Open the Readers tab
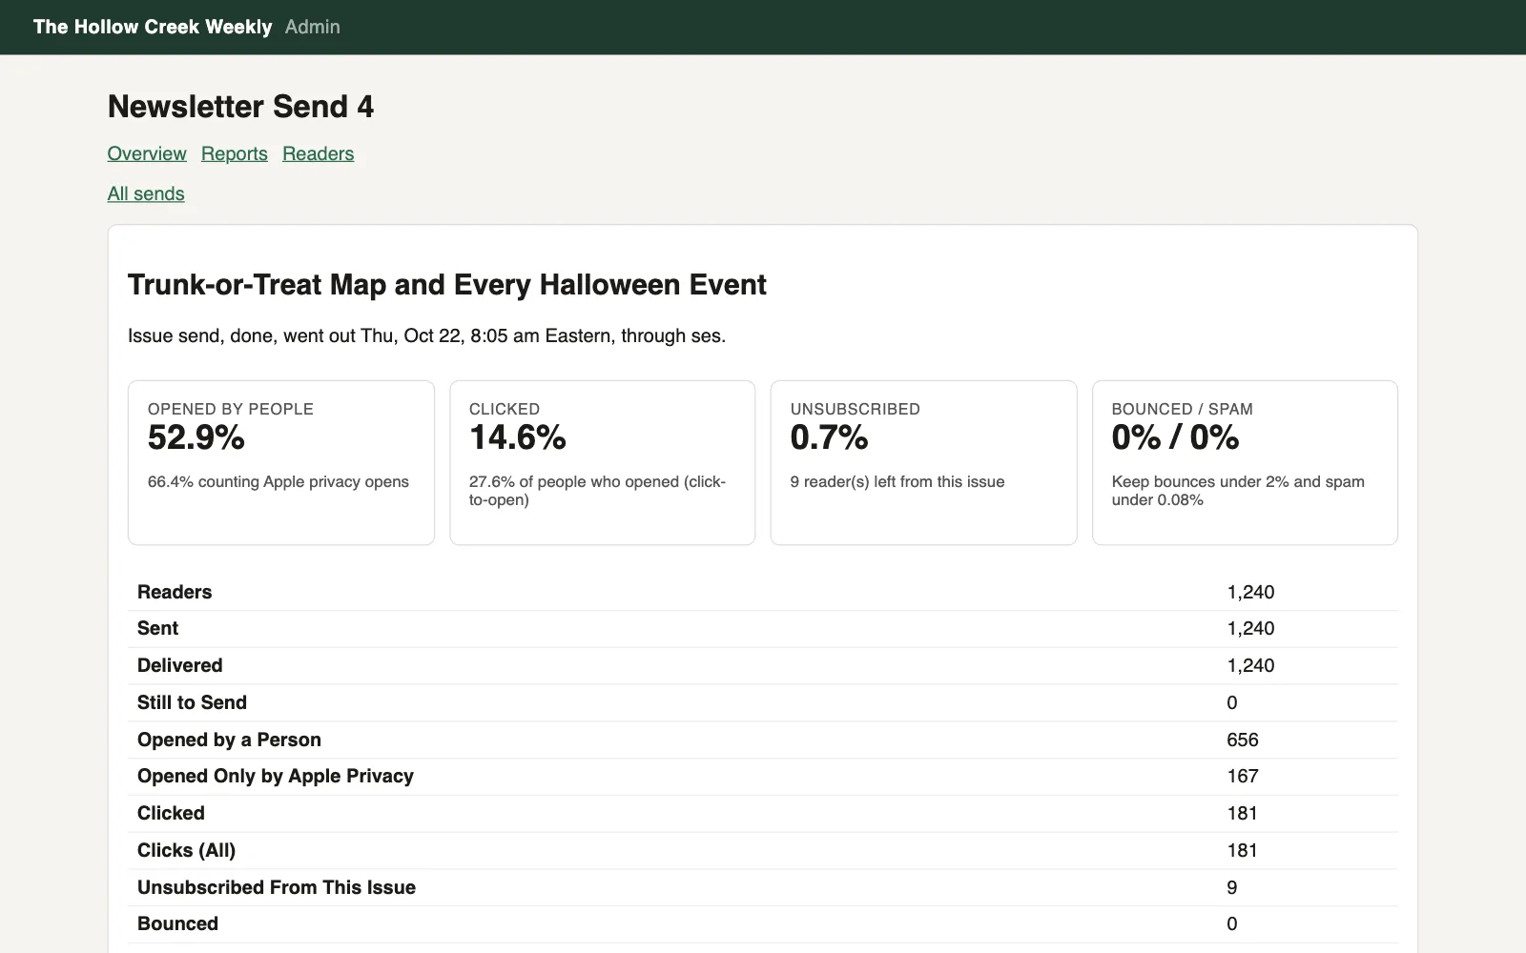 (x=318, y=153)
